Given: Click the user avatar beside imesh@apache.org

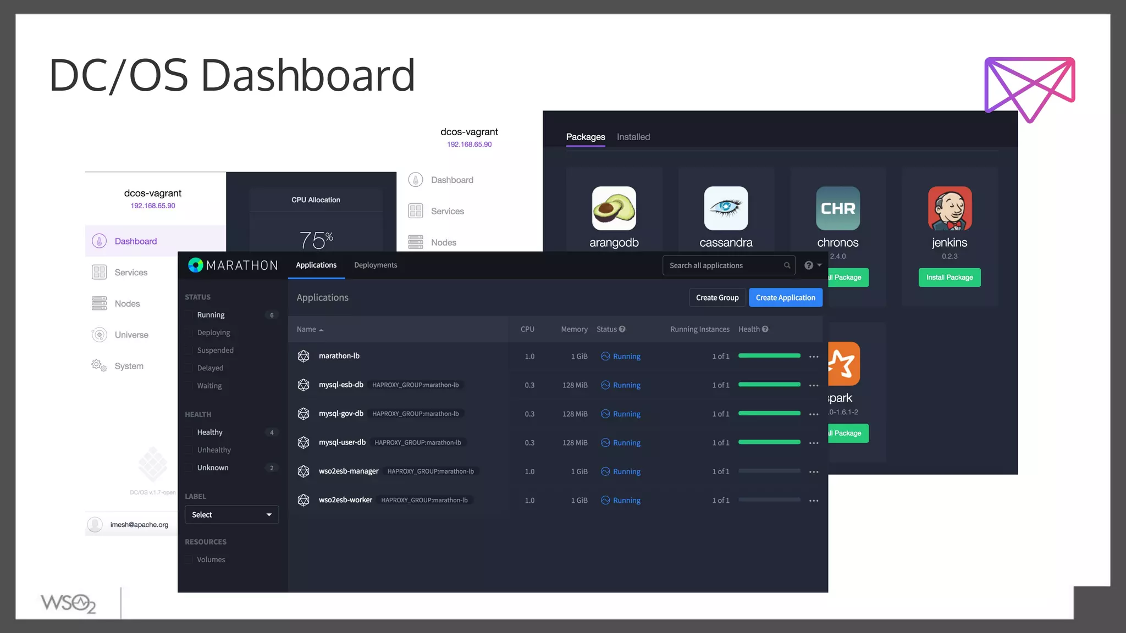Looking at the screenshot, I should 95,525.
